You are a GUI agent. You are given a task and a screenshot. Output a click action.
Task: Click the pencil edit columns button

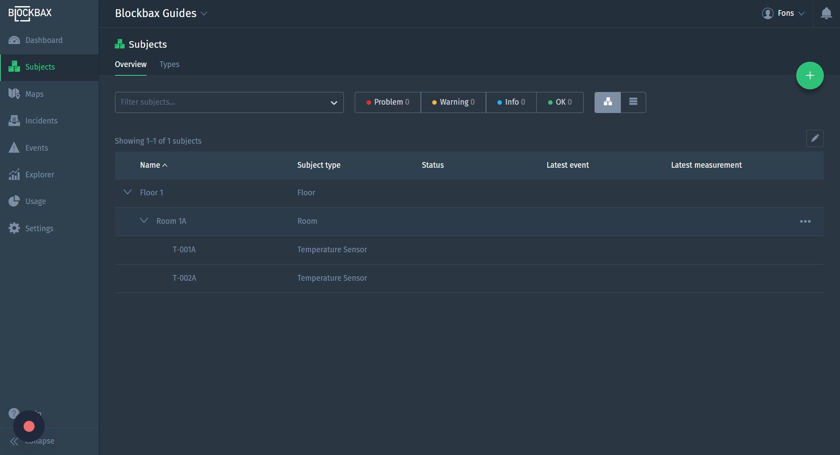point(815,138)
